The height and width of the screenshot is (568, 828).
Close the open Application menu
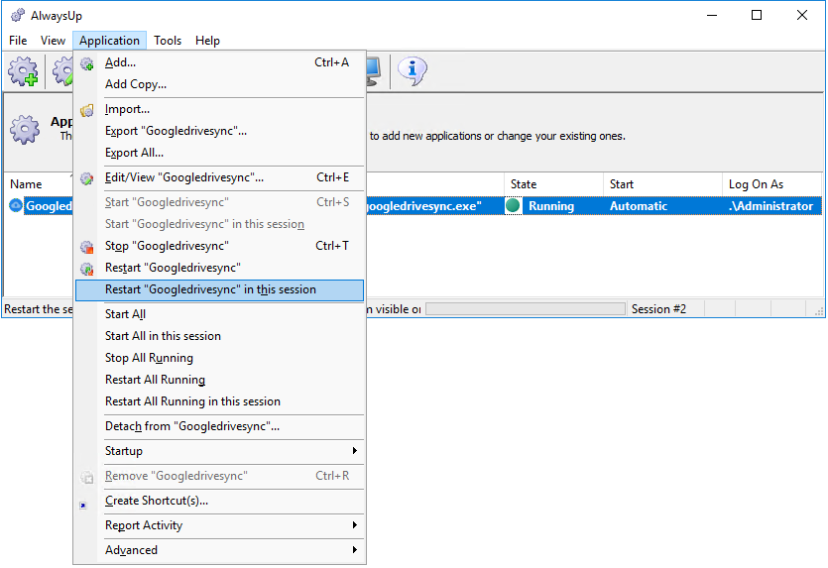click(x=109, y=40)
